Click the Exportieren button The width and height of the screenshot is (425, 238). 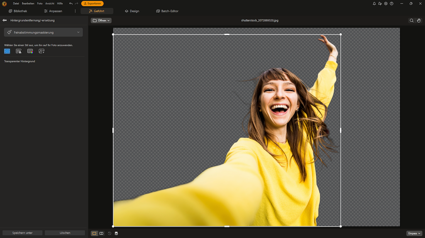[92, 3]
